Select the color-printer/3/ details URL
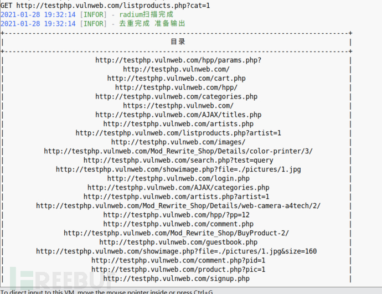Viewport: 382px width, 294px height. (x=178, y=151)
